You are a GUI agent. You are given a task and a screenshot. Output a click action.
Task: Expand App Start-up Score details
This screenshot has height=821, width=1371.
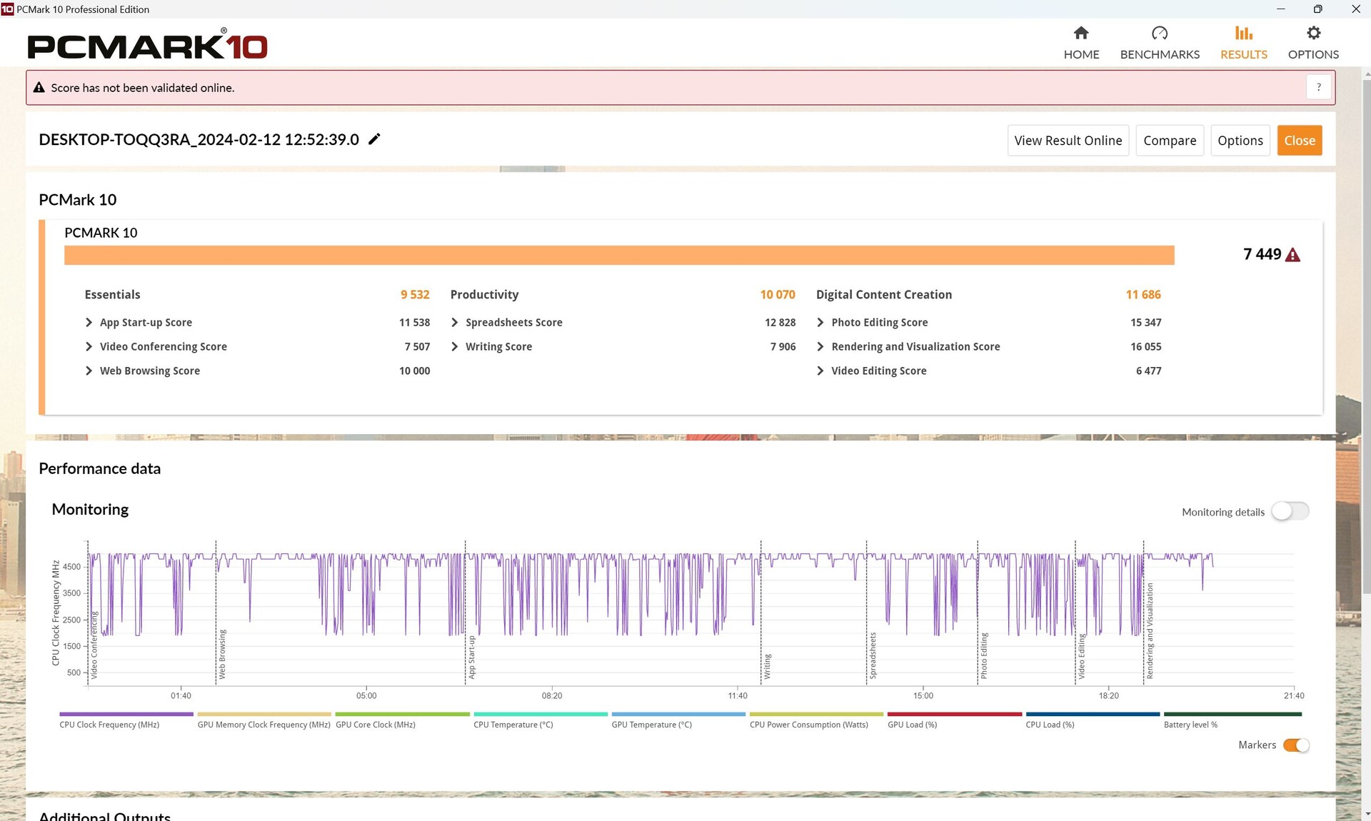tap(89, 323)
